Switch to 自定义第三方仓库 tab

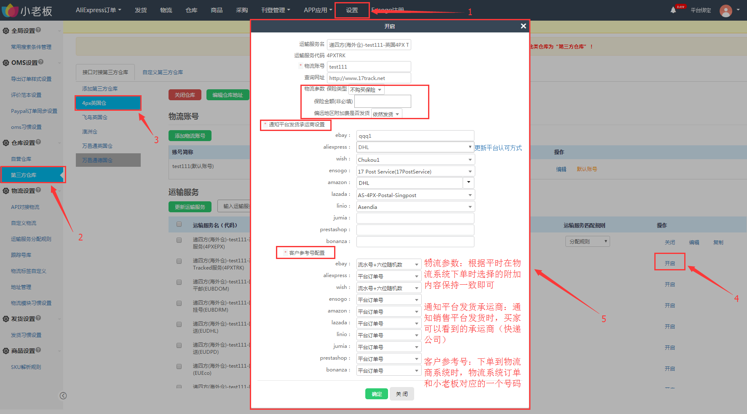[x=163, y=72]
